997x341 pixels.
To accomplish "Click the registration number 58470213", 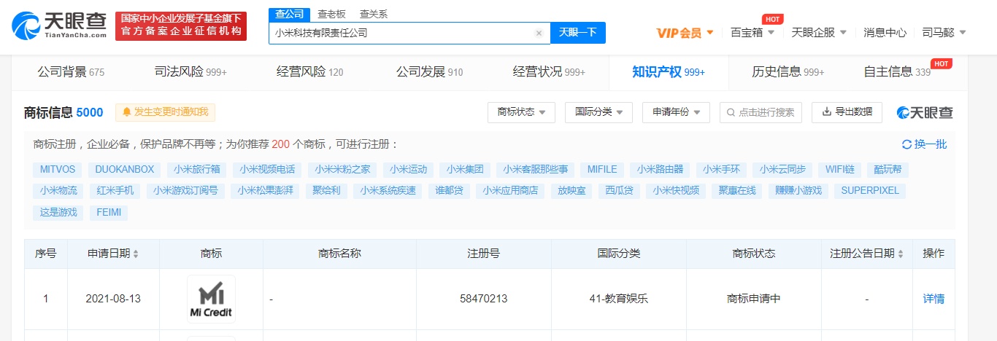I will click(483, 299).
